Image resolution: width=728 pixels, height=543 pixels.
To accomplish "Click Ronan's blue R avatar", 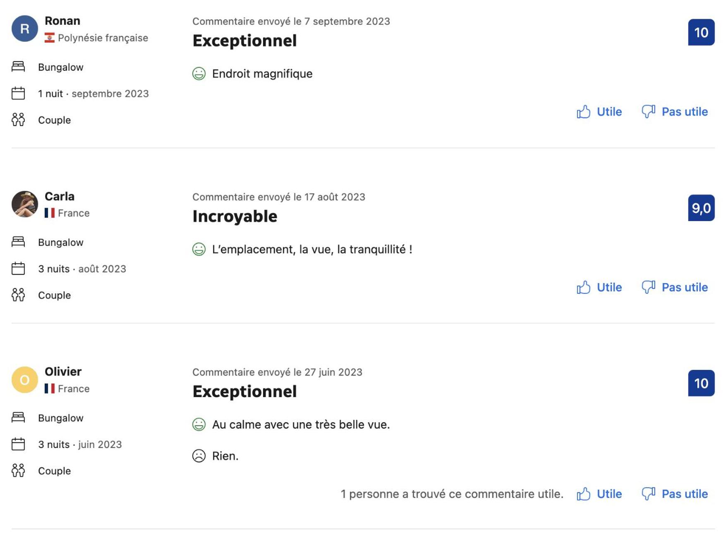I will pos(25,29).
